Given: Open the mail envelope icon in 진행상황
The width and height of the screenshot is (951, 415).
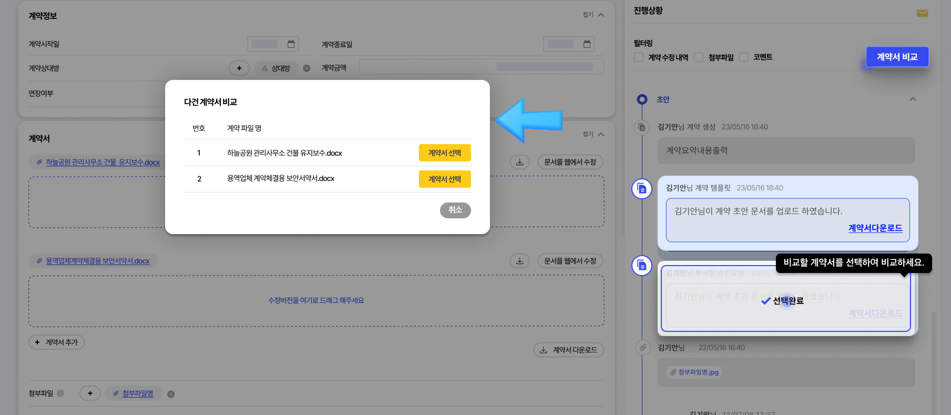Looking at the screenshot, I should click(923, 14).
